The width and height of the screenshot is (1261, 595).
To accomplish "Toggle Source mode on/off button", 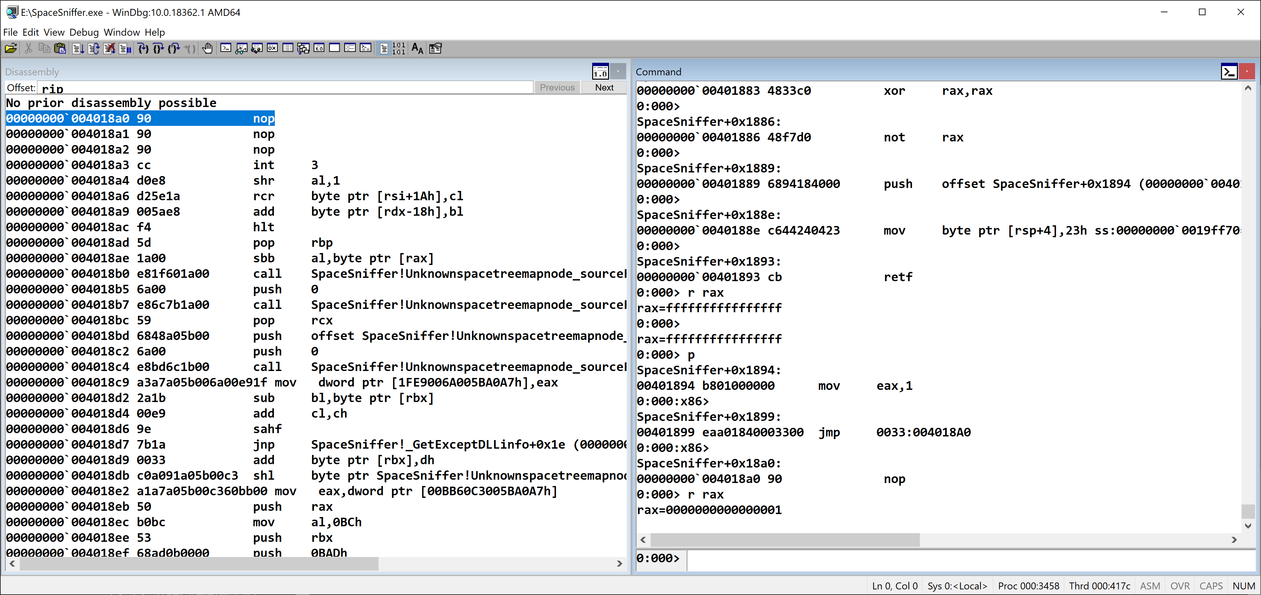I will coord(384,48).
